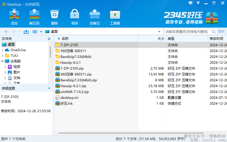The height and width of the screenshot is (142, 227).
Task: Click the horizontal scrollbar of file list
Action: click(x=131, y=133)
